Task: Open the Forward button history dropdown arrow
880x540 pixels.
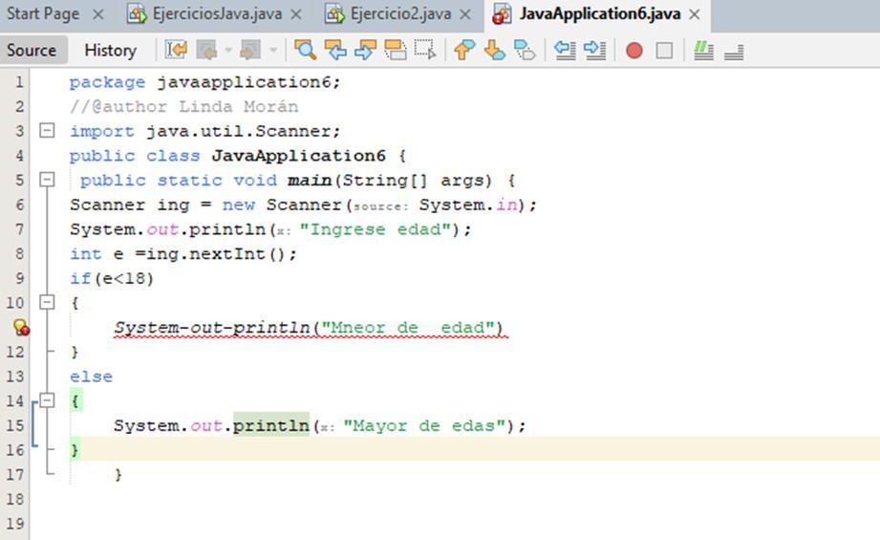Action: (x=273, y=50)
